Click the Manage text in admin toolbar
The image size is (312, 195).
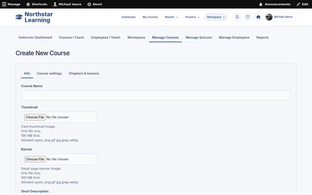pyautogui.click(x=14, y=4)
